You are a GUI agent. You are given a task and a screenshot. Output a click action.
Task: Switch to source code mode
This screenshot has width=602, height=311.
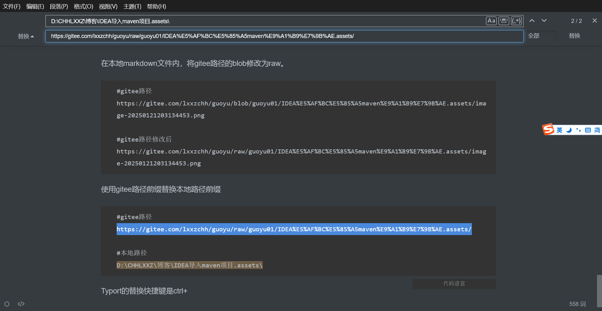21,304
